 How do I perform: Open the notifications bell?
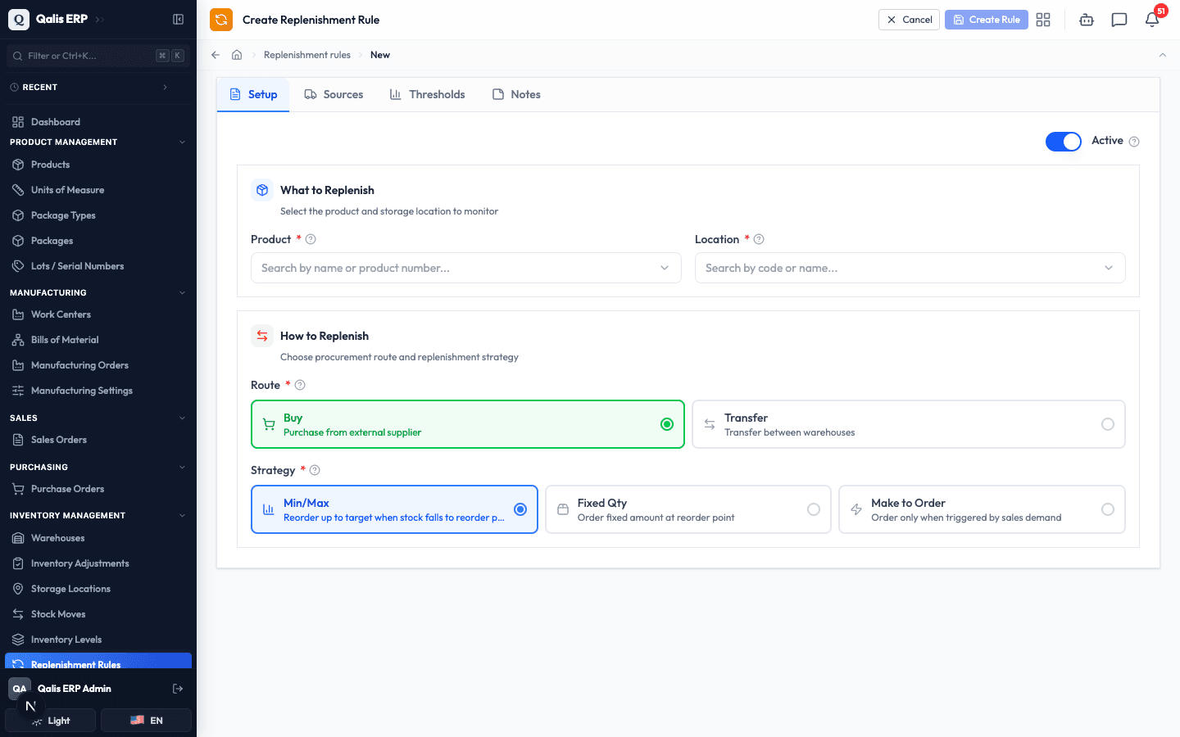[x=1152, y=20]
